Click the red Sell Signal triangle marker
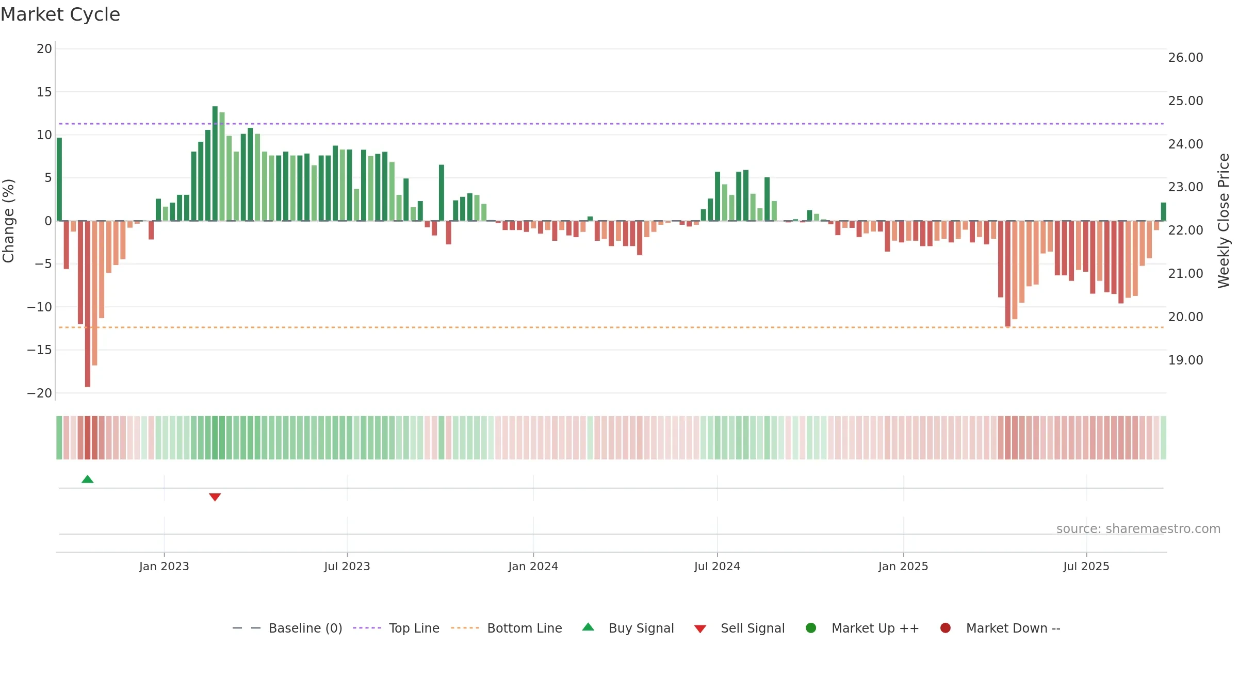The height and width of the screenshot is (696, 1238). 215,497
